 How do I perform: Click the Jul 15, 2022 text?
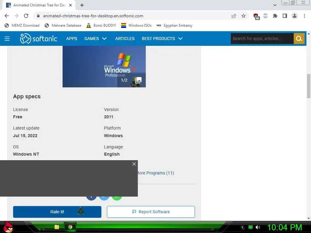pos(25,136)
